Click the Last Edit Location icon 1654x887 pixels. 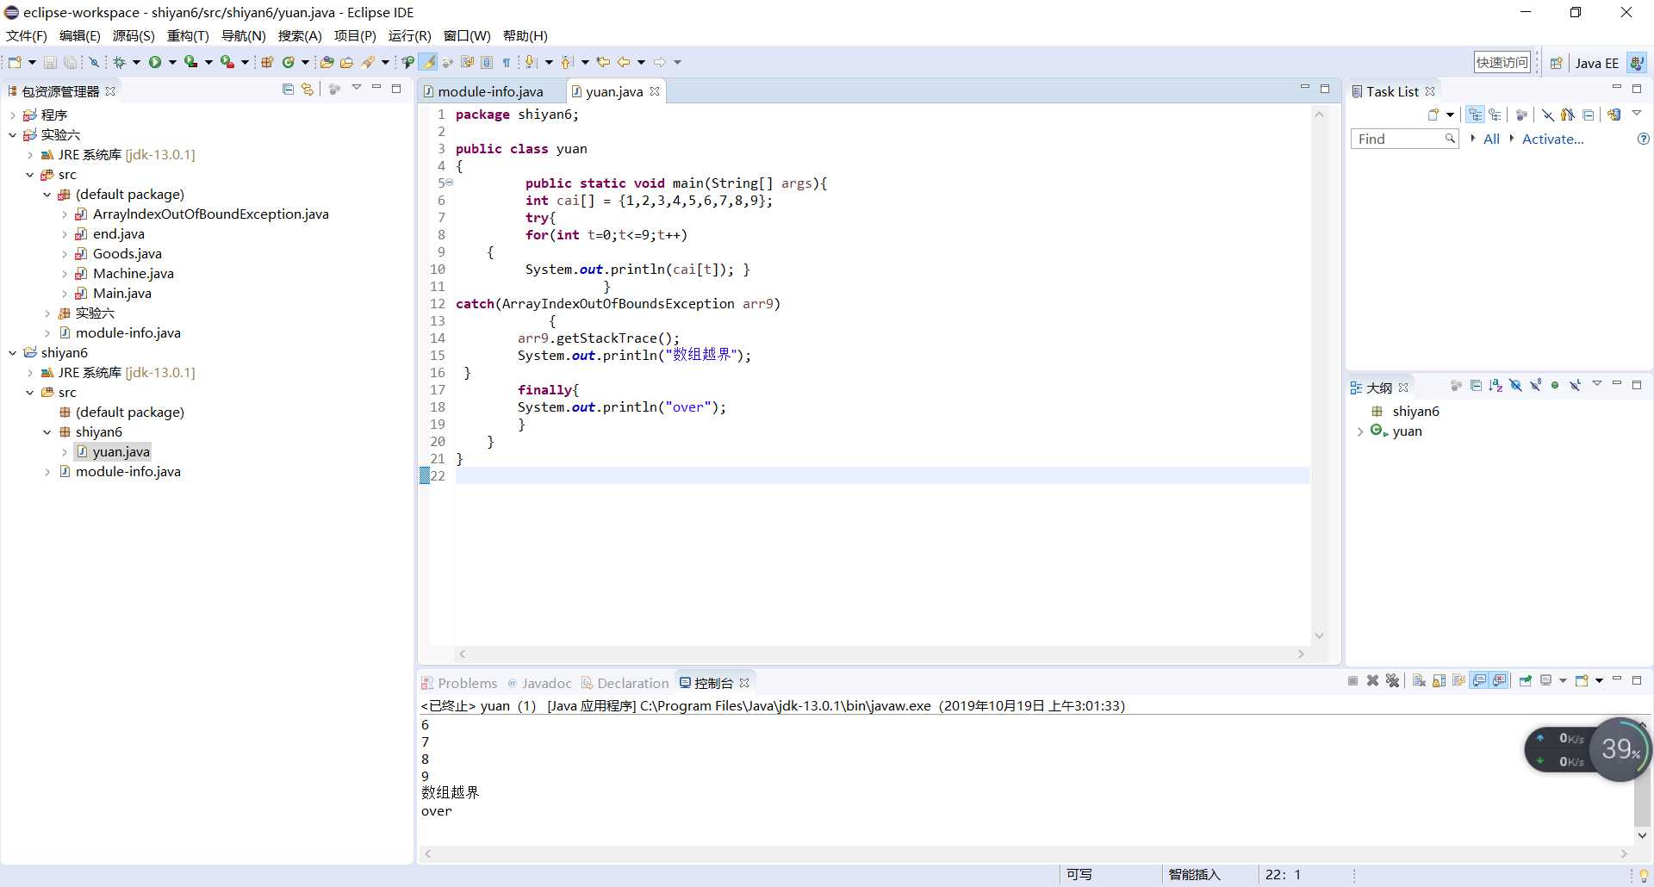coord(603,62)
